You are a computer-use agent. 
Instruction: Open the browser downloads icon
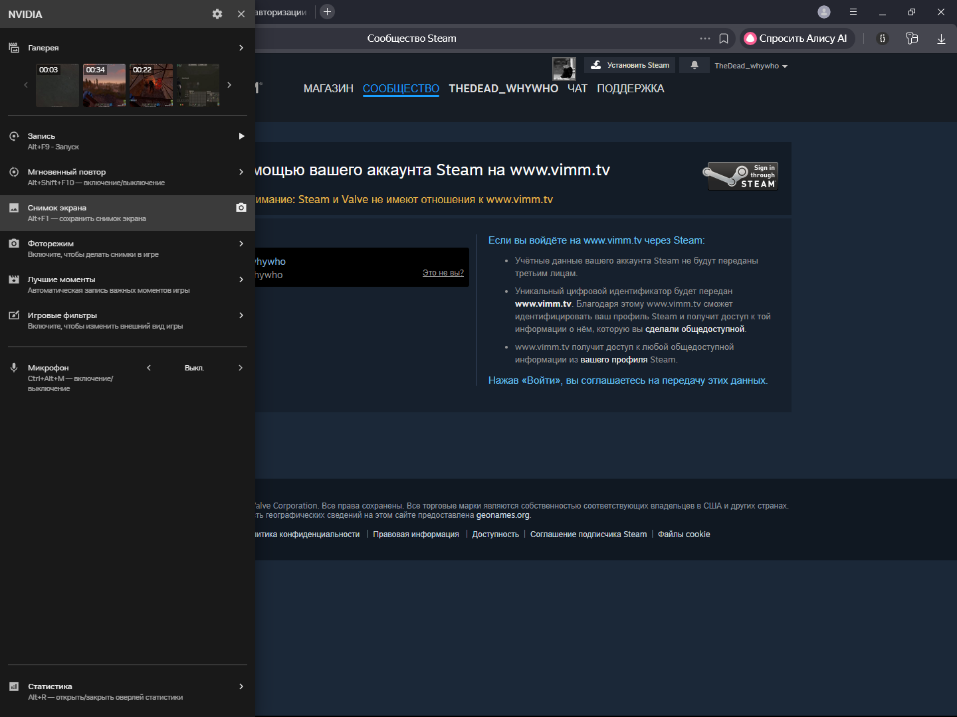(x=941, y=39)
